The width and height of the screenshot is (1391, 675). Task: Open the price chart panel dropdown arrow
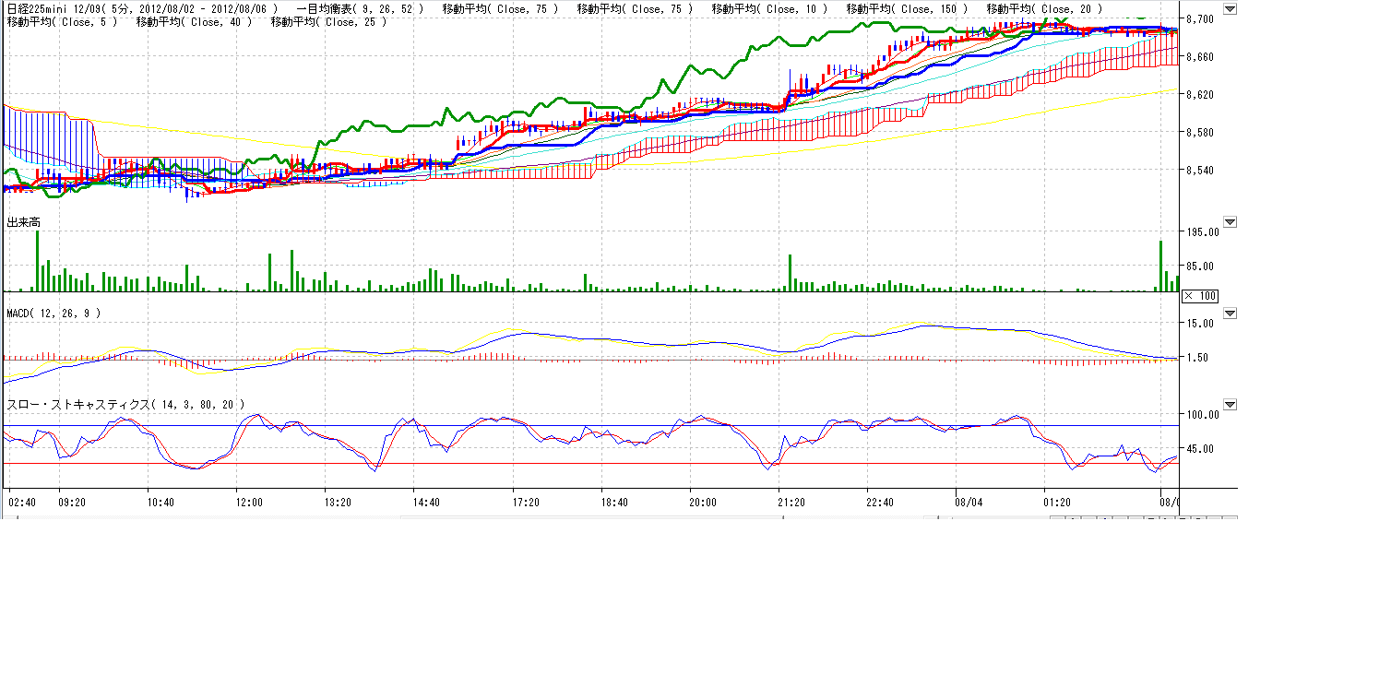[x=1229, y=9]
